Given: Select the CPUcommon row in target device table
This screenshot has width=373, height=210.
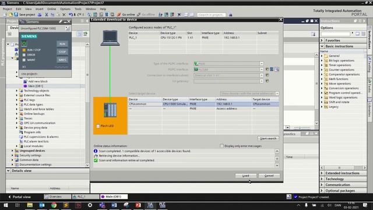Looking at the screenshot, I should (x=203, y=104).
